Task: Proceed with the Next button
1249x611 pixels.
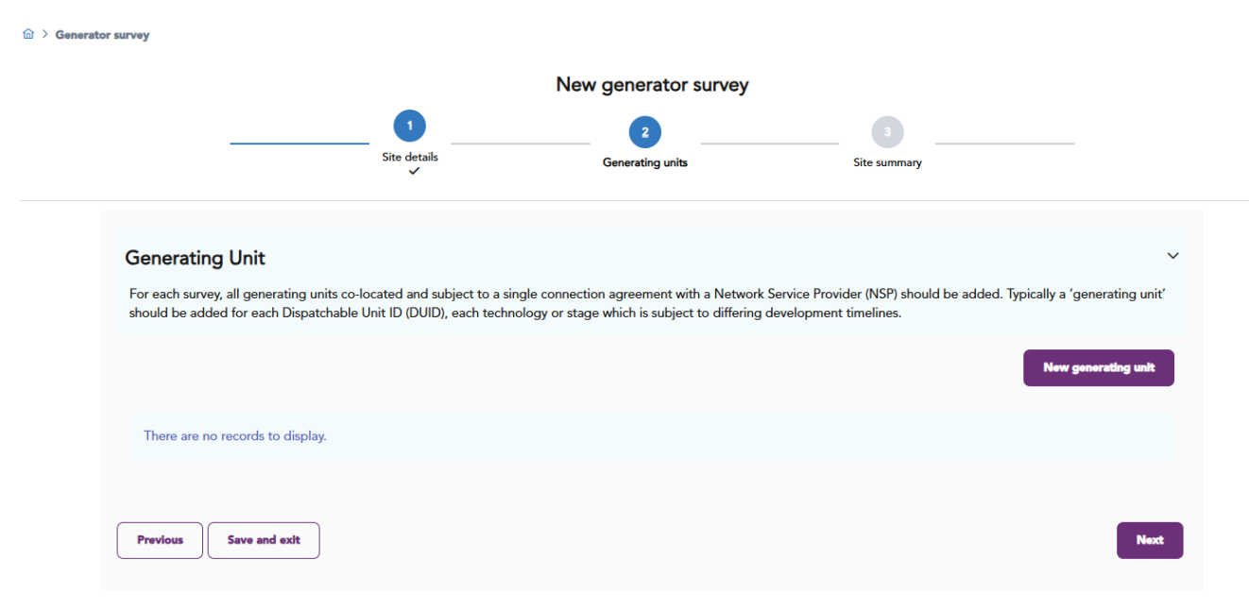Action: tap(1149, 540)
